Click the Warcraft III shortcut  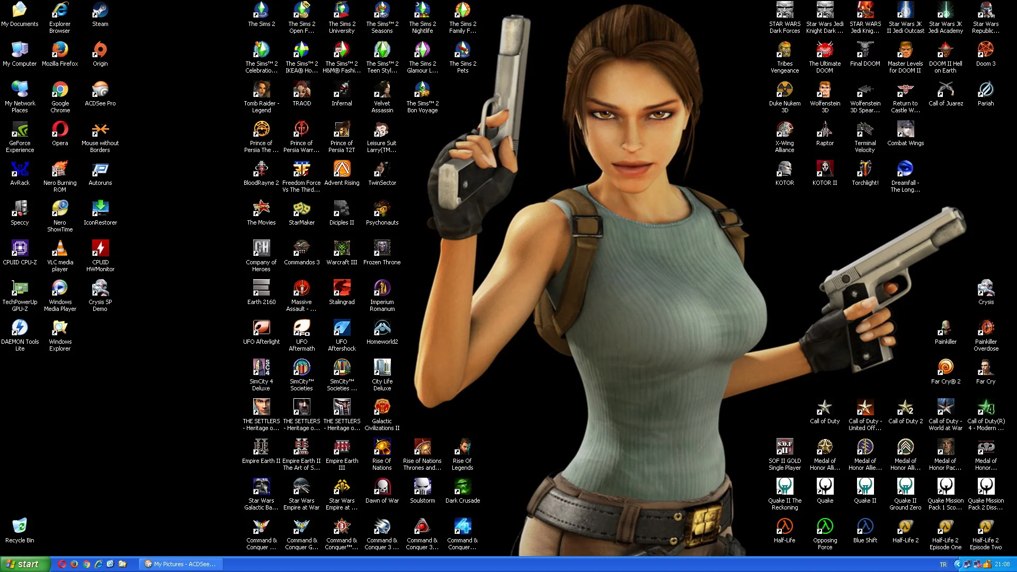coord(342,253)
